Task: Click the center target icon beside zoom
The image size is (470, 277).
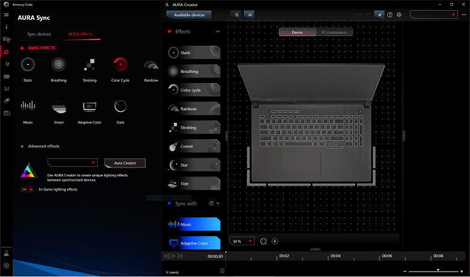Action: (x=275, y=241)
